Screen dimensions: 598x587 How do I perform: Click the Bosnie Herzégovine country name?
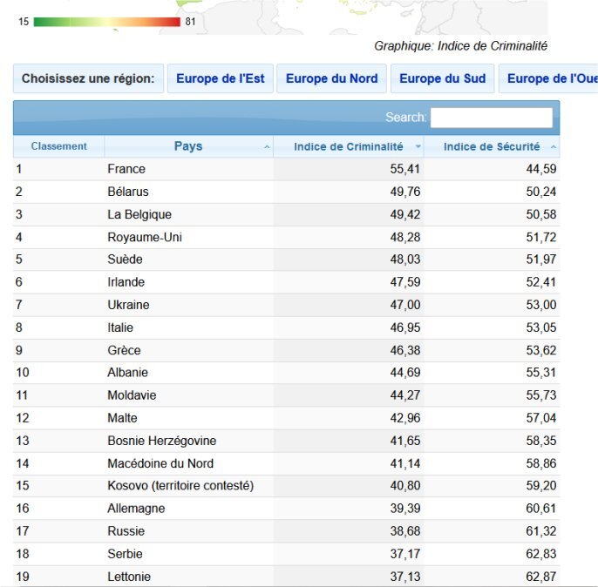161,441
